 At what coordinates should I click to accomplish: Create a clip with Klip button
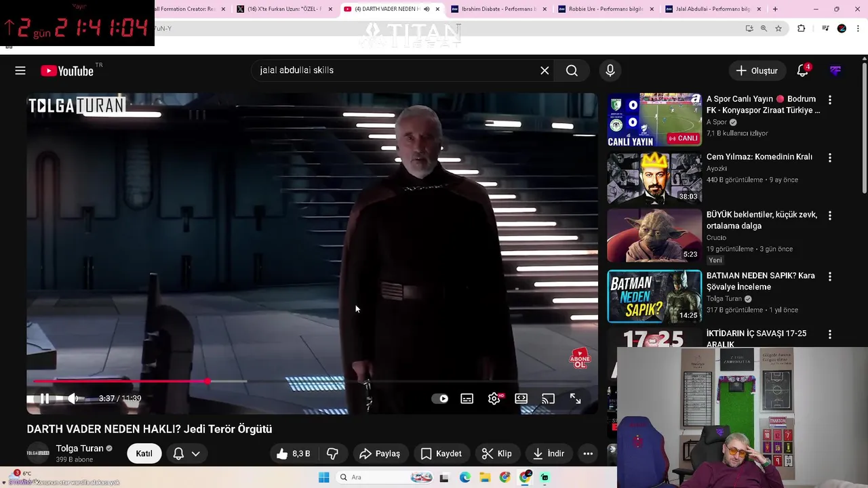(496, 453)
